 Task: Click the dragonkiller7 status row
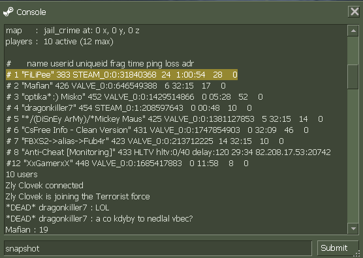click(x=129, y=108)
